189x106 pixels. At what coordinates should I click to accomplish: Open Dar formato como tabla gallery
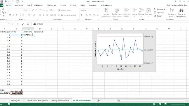(x=117, y=13)
